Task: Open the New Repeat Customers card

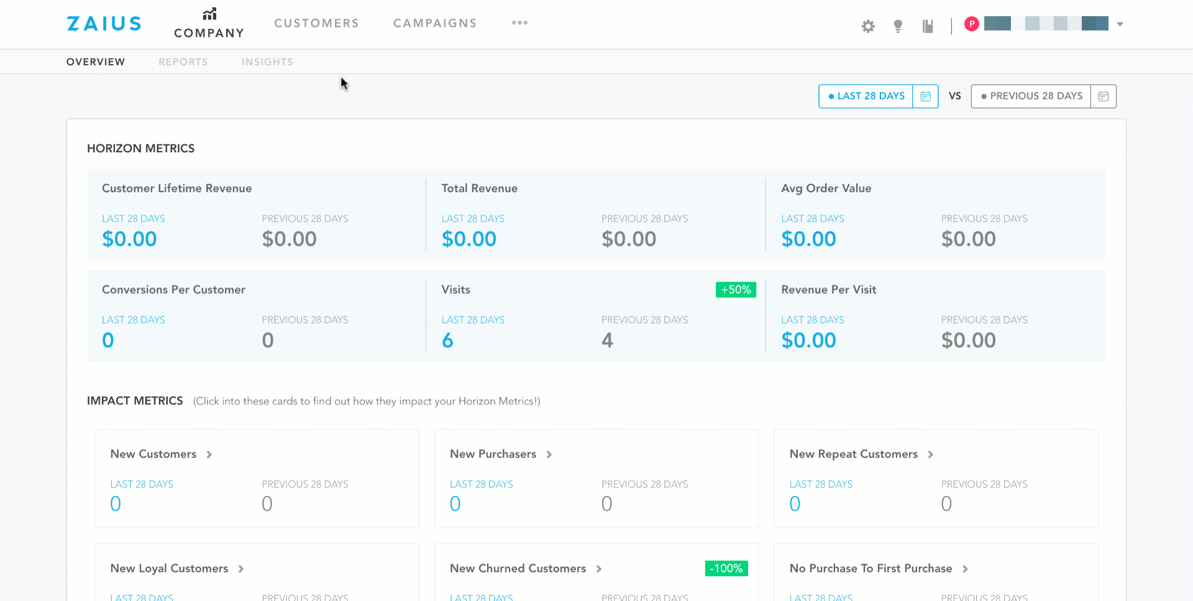Action: pos(936,479)
